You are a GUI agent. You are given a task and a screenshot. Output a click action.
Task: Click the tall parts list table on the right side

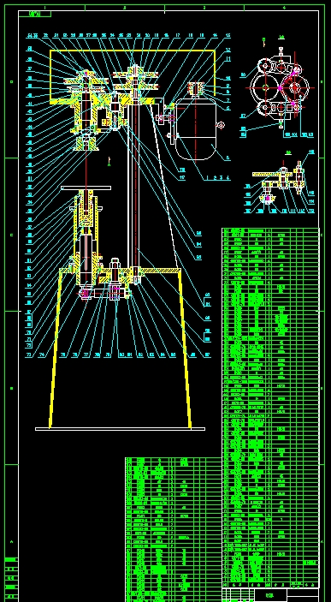click(x=271, y=407)
